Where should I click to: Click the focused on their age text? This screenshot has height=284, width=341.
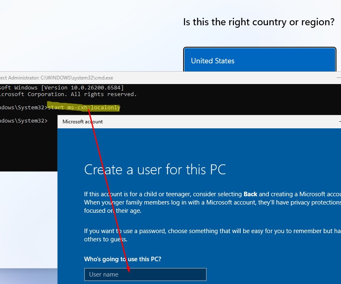pyautogui.click(x=112, y=210)
